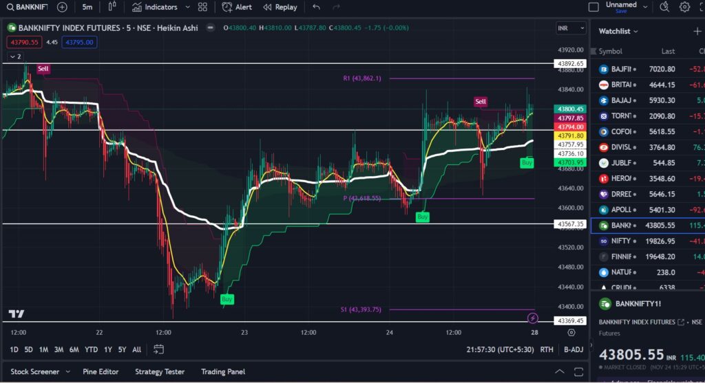Click the 21:57:30 (UTC+5:30) timezone clock
Image resolution: width=705 pixels, height=383 pixels.
[x=500, y=350]
